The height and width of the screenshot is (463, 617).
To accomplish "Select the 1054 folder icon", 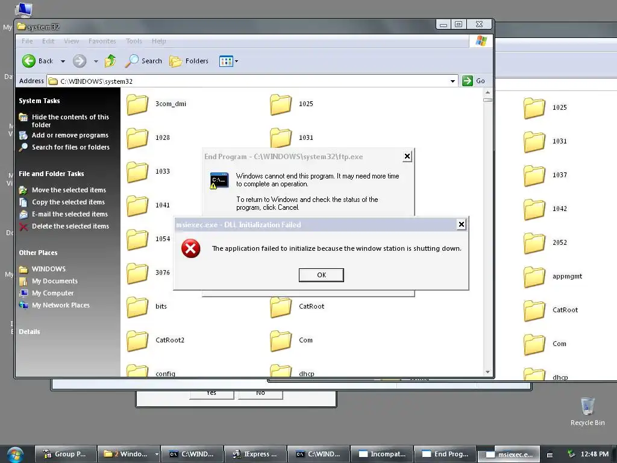I will [137, 239].
